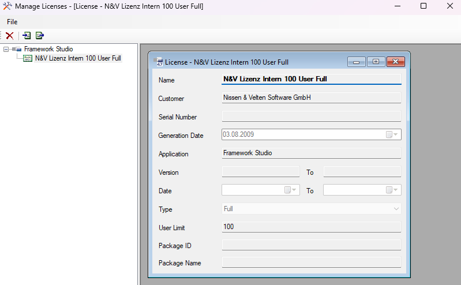Click the Package ID input field
Viewport: 461px width, 285px height.
(x=312, y=245)
